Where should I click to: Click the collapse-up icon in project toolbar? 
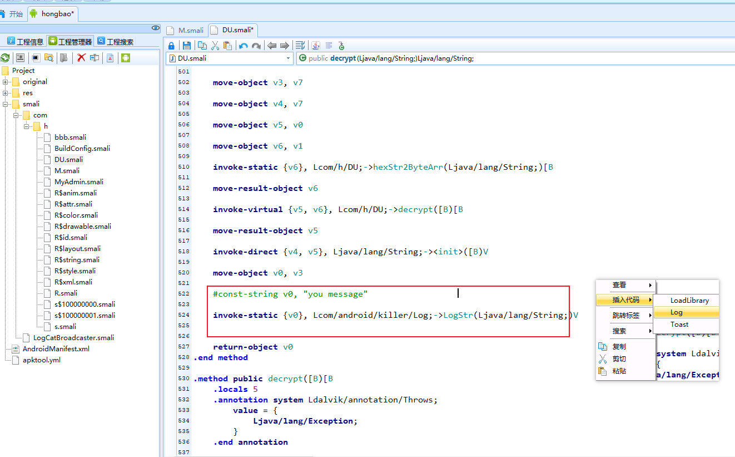click(x=20, y=57)
